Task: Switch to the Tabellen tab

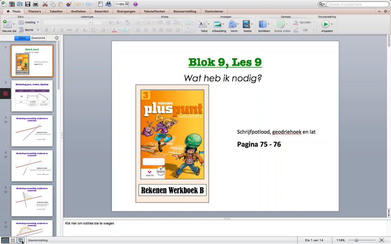Action: (x=56, y=11)
